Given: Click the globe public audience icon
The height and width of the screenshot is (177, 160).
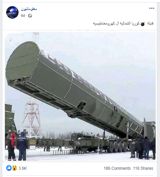Looking at the screenshot, I should (30, 16).
